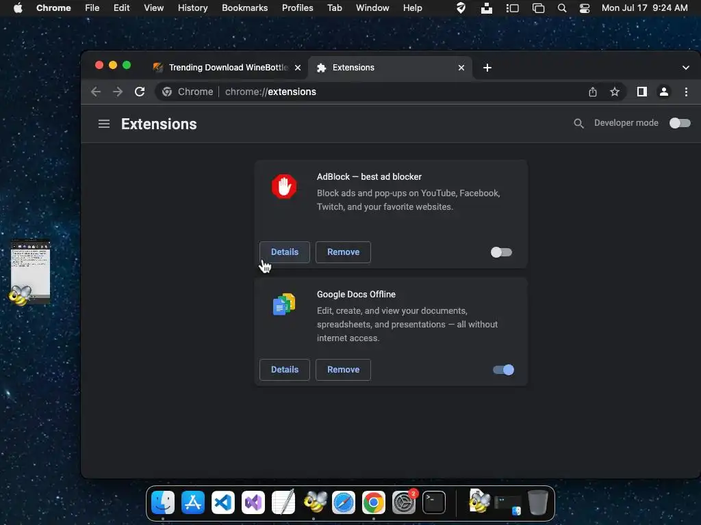Open the Help menu
The width and height of the screenshot is (701, 525).
click(x=412, y=8)
